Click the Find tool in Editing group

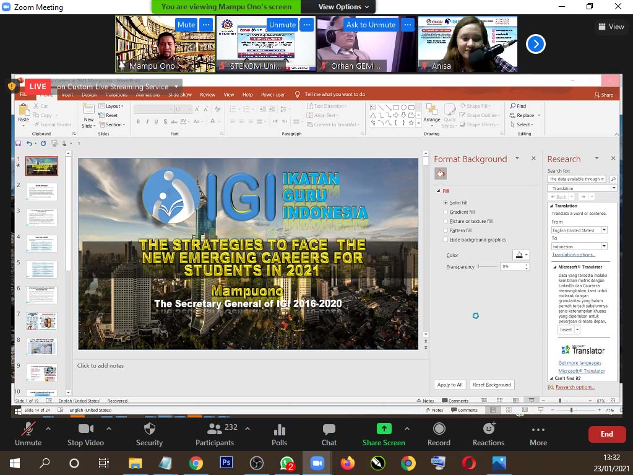[x=518, y=106]
